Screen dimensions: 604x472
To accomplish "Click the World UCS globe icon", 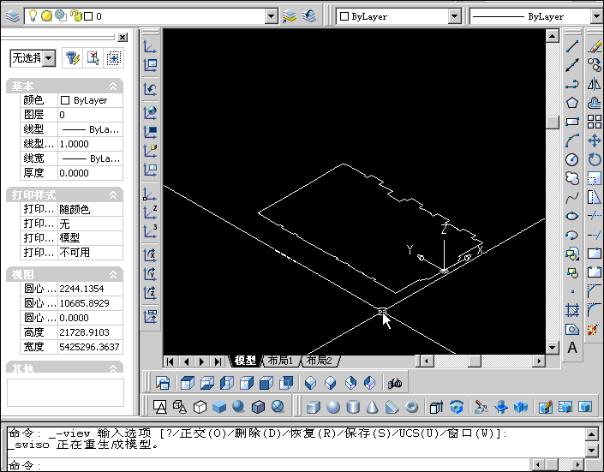I will pos(150,112).
